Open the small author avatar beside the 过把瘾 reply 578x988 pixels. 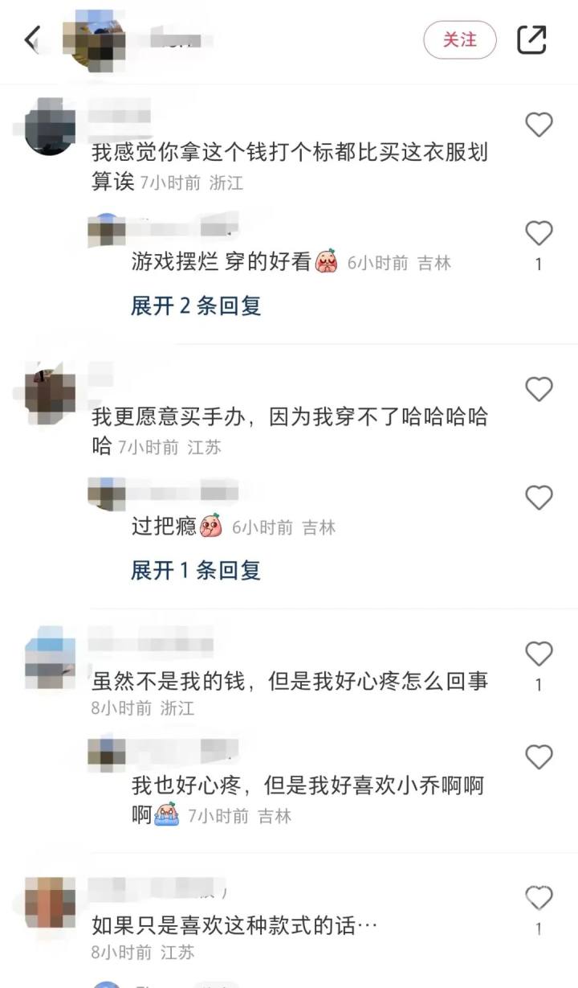click(x=106, y=493)
